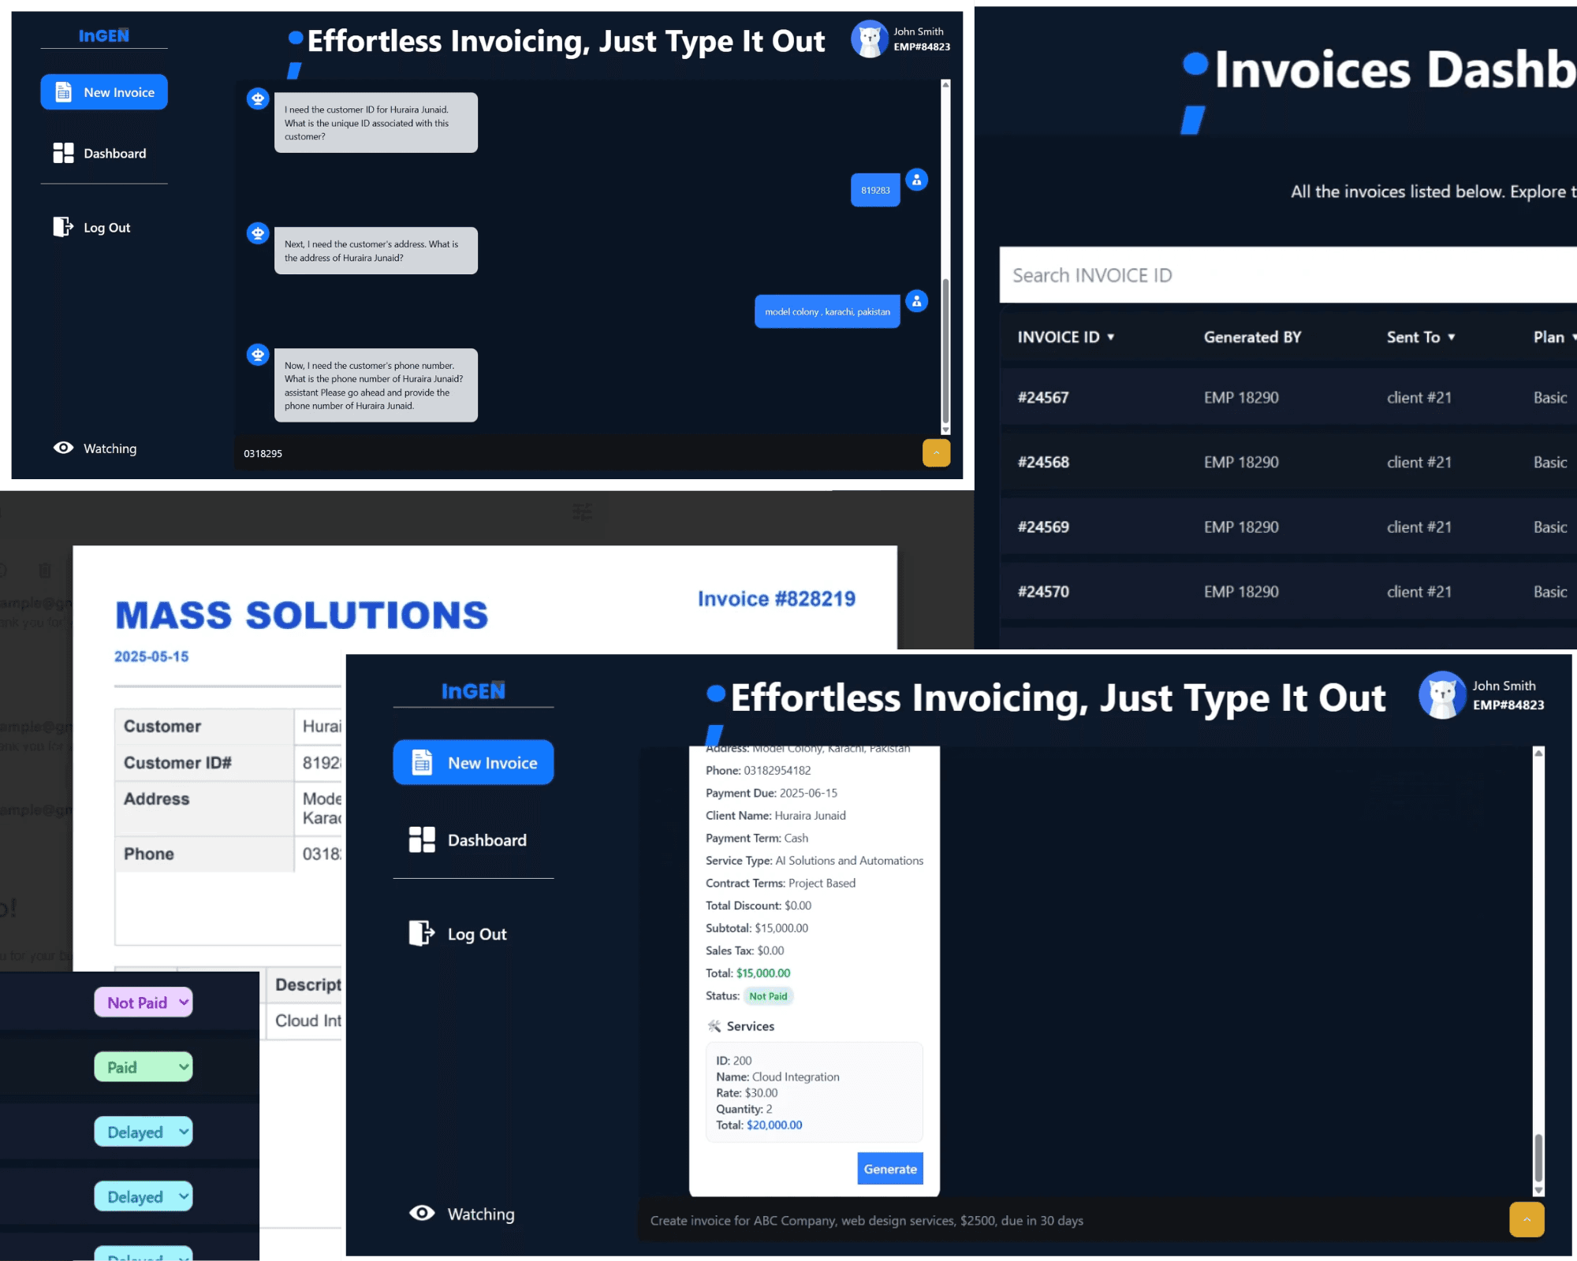Click the InGEN logo
1577x1261 pixels.
103,35
